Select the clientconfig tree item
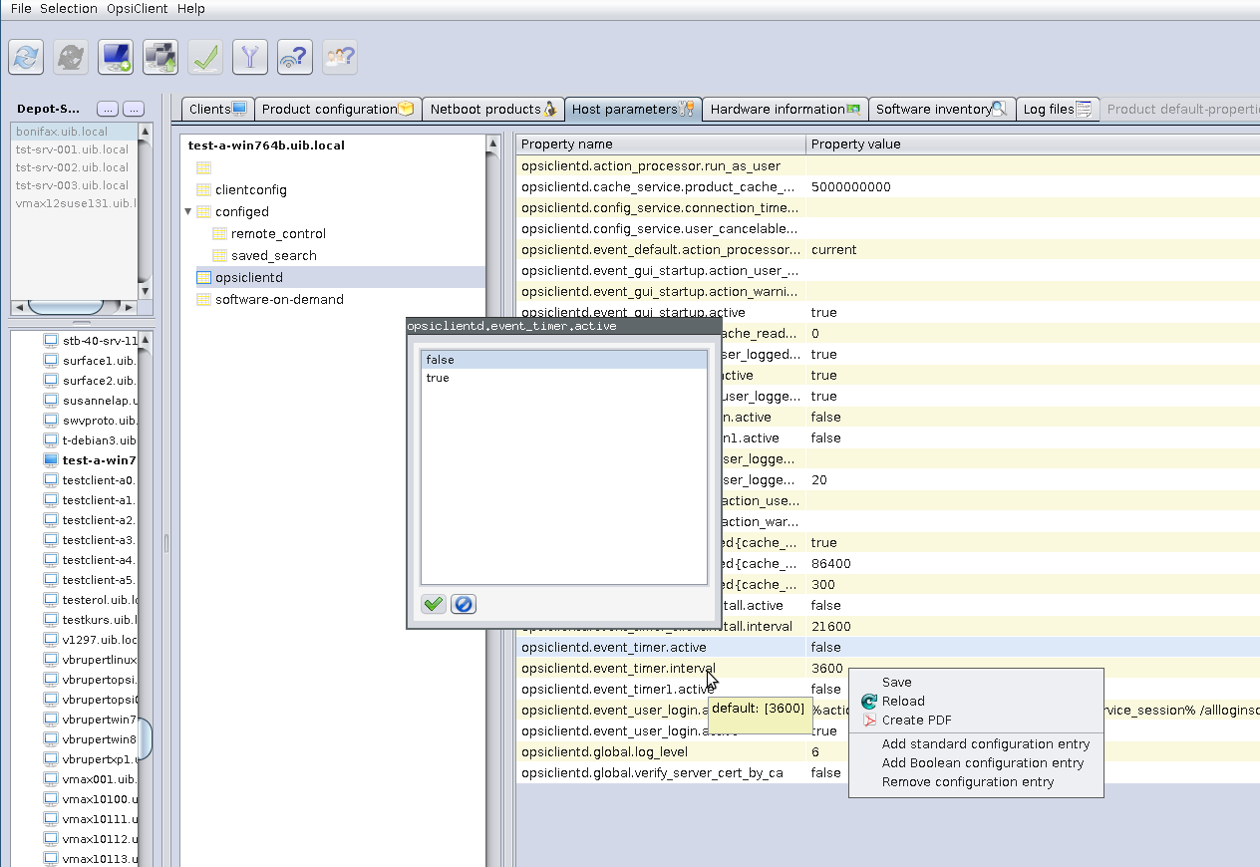The image size is (1260, 867). (251, 190)
